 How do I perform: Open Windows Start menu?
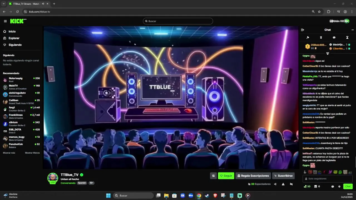(x=108, y=196)
